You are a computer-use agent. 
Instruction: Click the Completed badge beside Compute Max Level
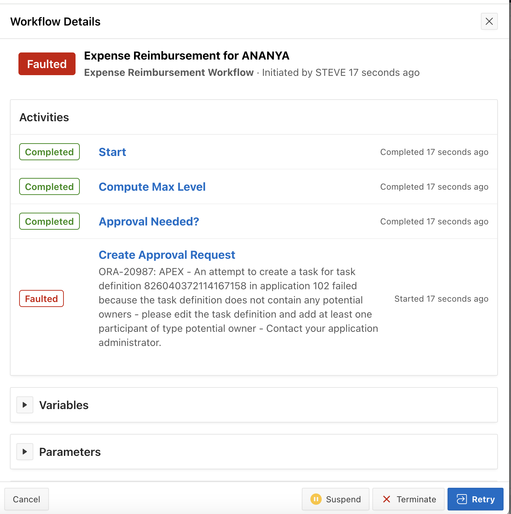[49, 187]
